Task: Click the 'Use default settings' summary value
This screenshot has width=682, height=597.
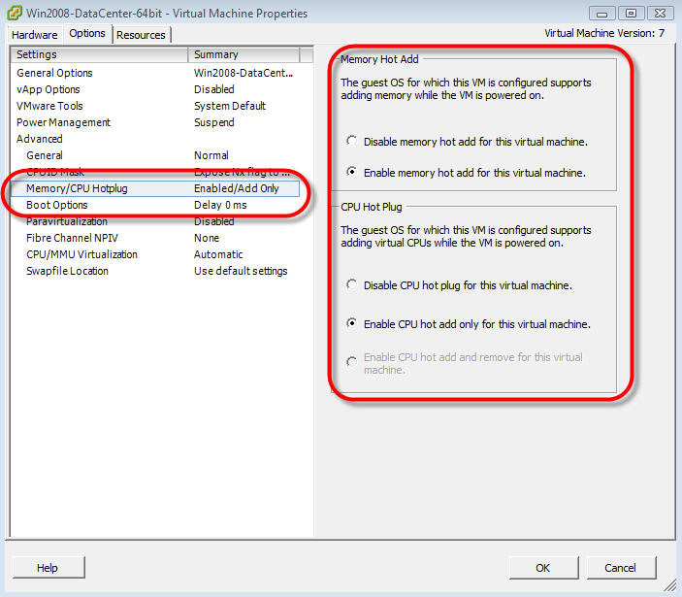Action: tap(241, 271)
